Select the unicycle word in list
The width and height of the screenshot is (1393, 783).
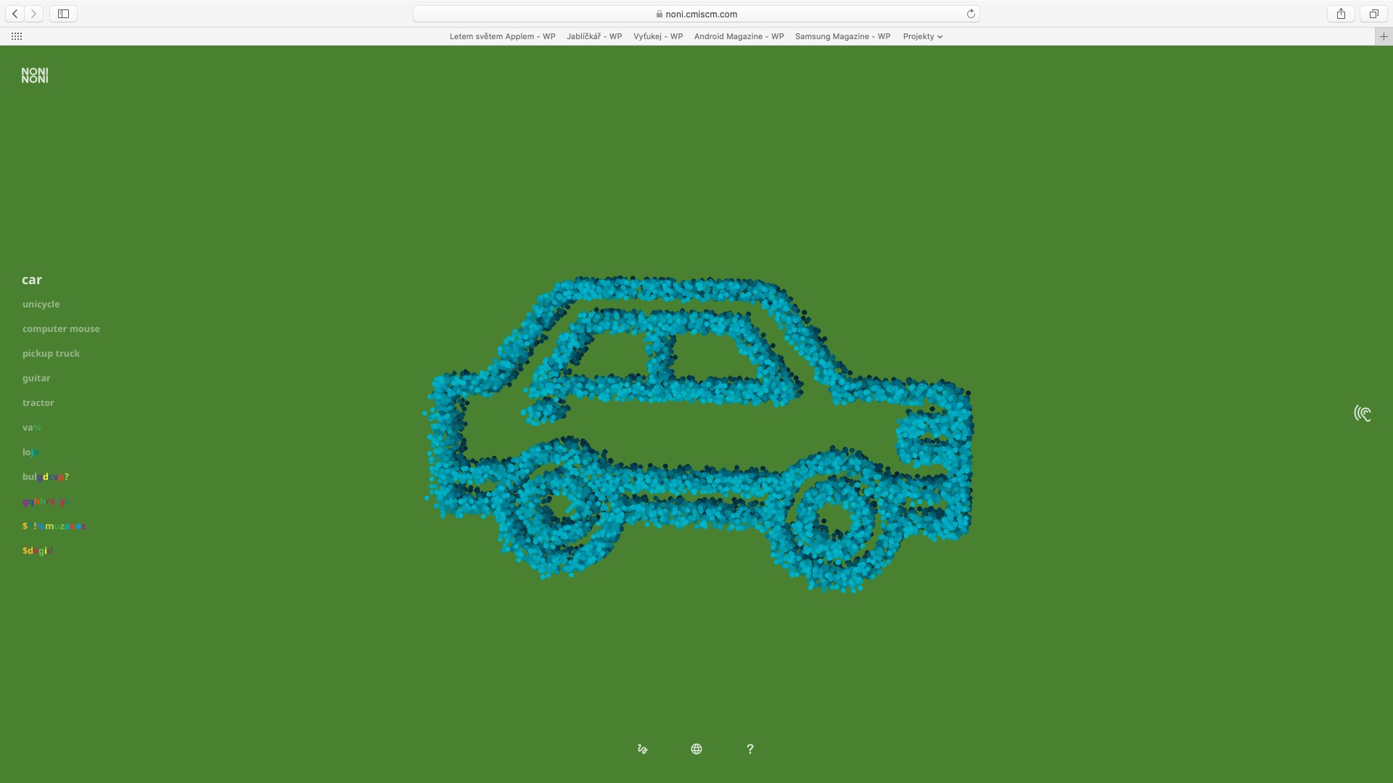(x=41, y=304)
